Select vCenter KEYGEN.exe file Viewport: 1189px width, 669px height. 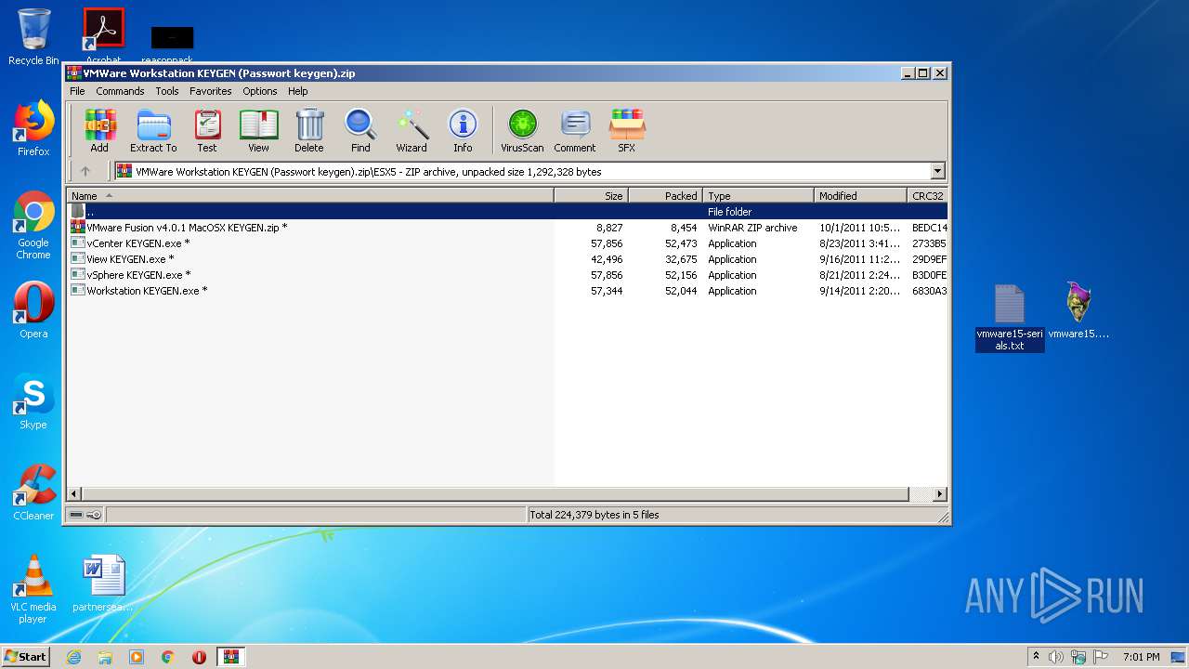pyautogui.click(x=507, y=243)
